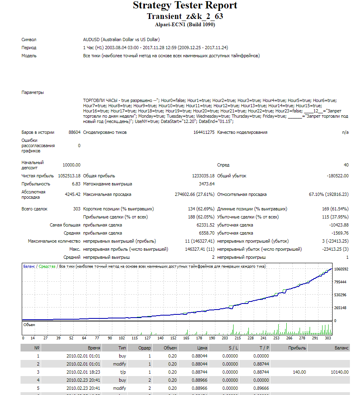Select the profit factor value "6.83"

click(x=76, y=184)
